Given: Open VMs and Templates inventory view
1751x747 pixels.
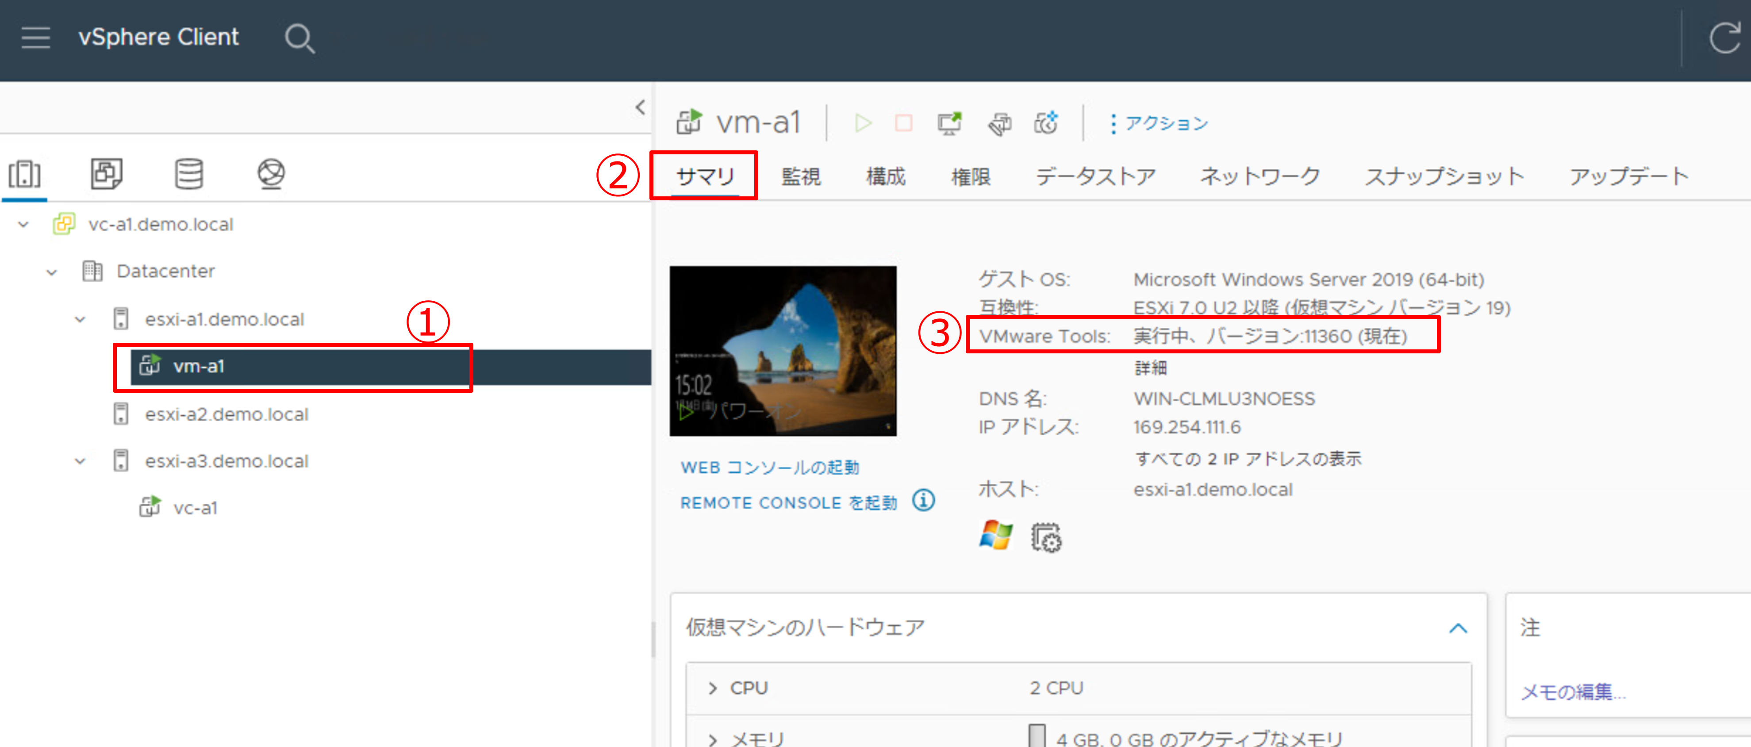Looking at the screenshot, I should point(107,174).
